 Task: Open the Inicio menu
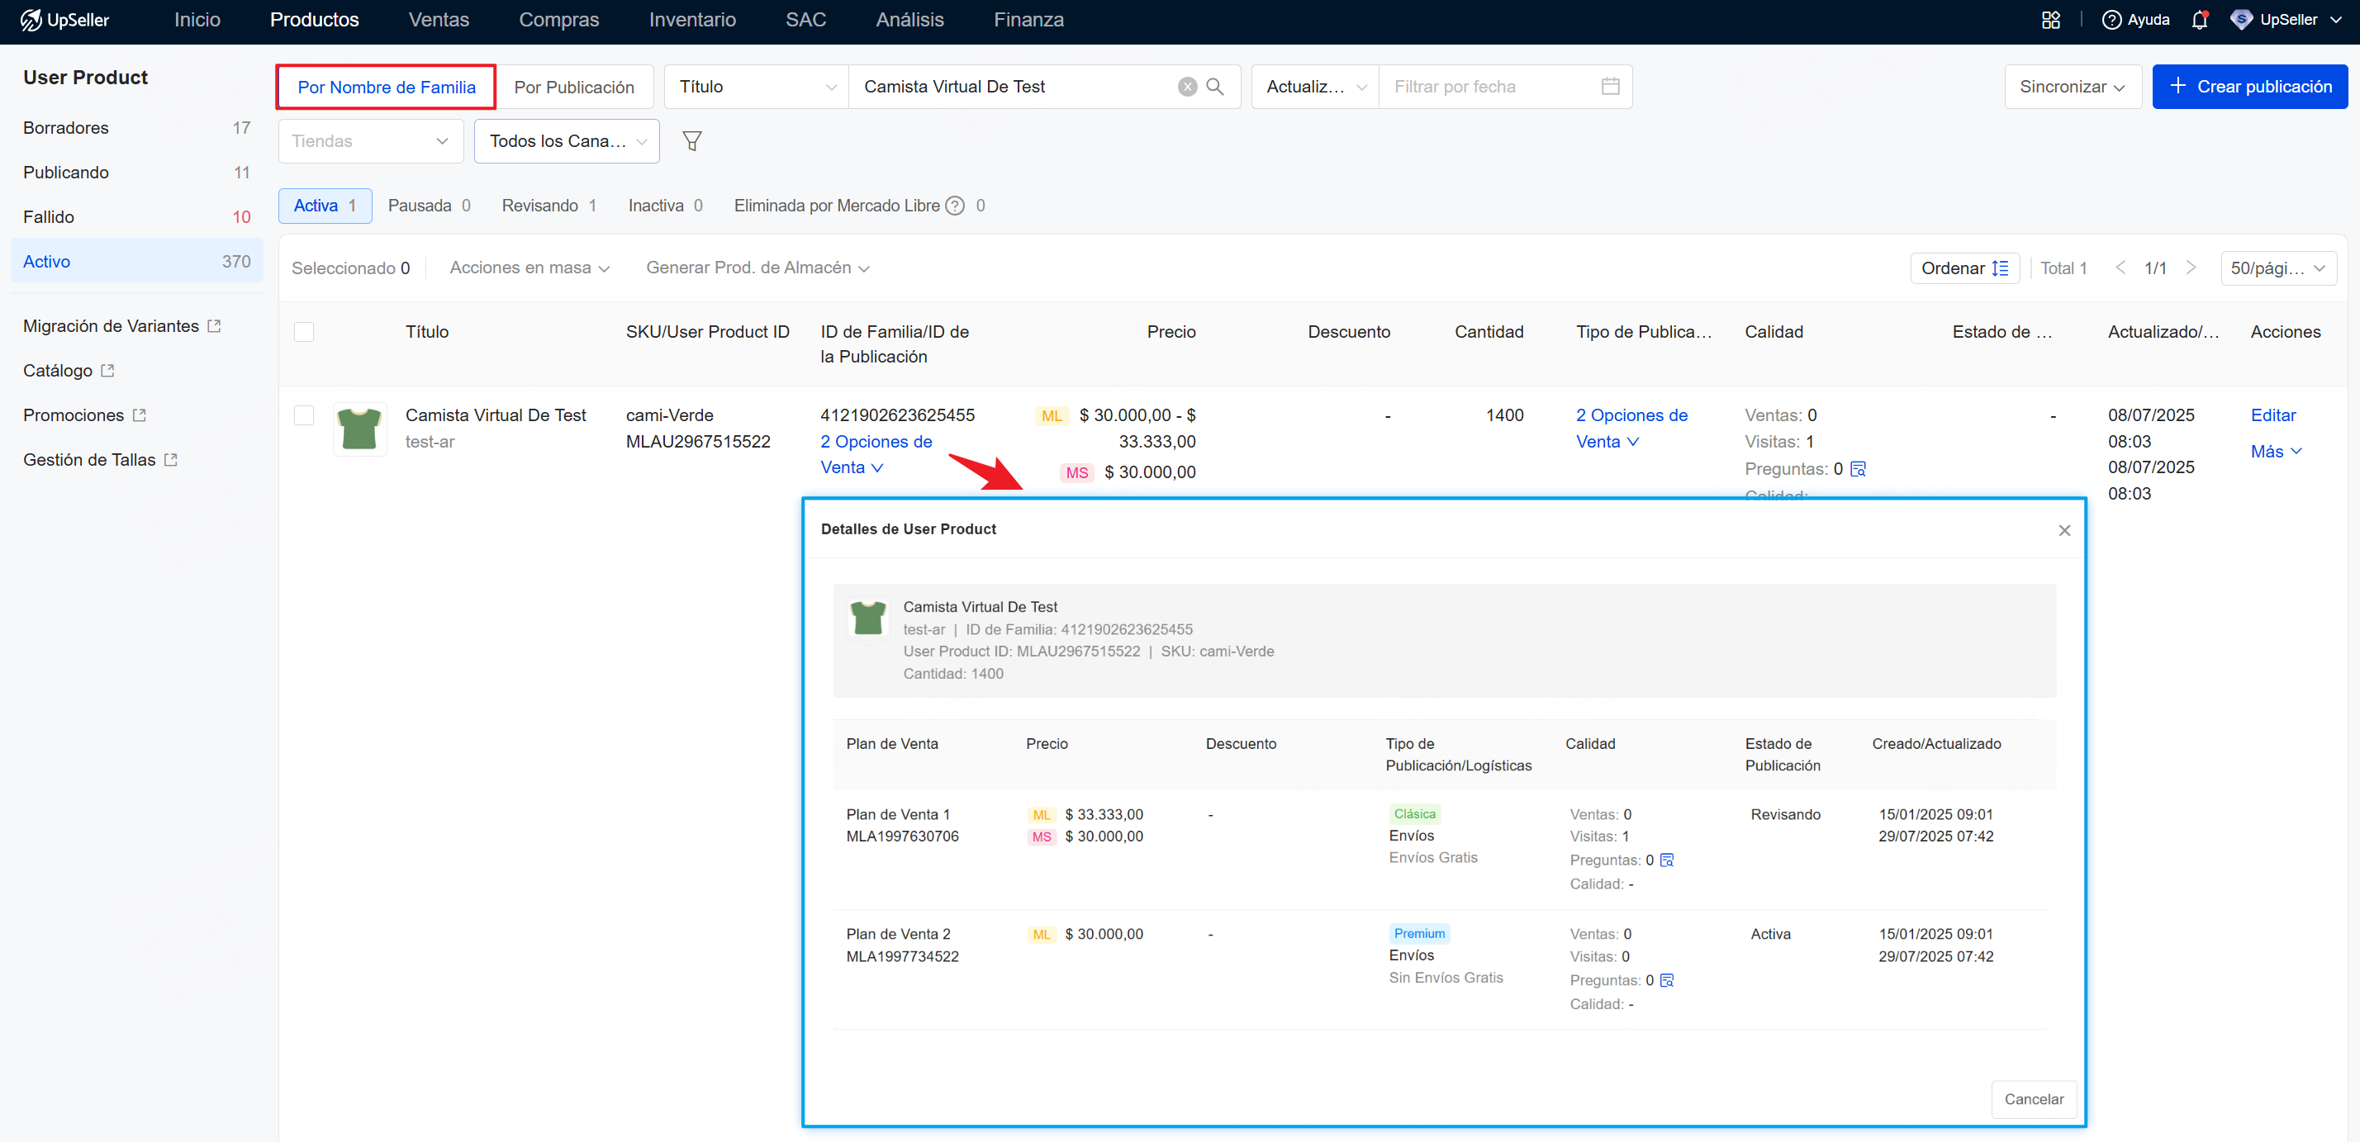click(x=197, y=20)
